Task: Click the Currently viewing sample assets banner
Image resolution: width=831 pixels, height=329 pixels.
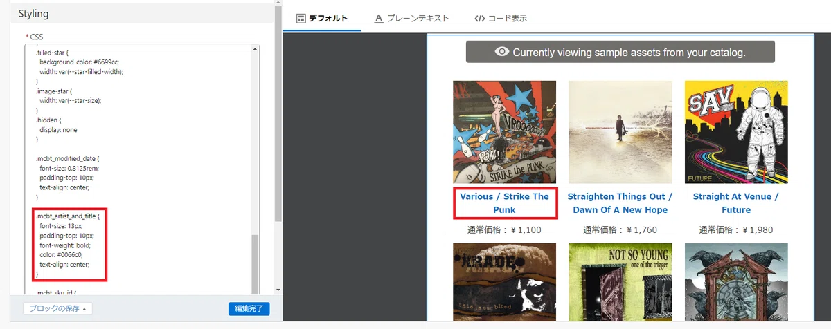Action: [x=620, y=52]
